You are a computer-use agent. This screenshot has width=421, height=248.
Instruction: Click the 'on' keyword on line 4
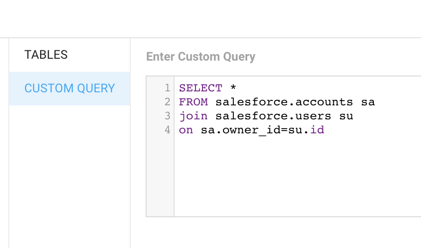186,130
